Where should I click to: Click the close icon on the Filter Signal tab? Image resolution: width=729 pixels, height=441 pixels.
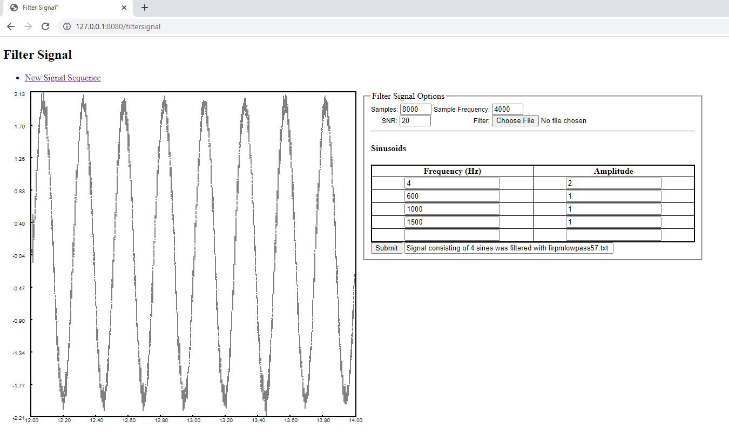[124, 8]
